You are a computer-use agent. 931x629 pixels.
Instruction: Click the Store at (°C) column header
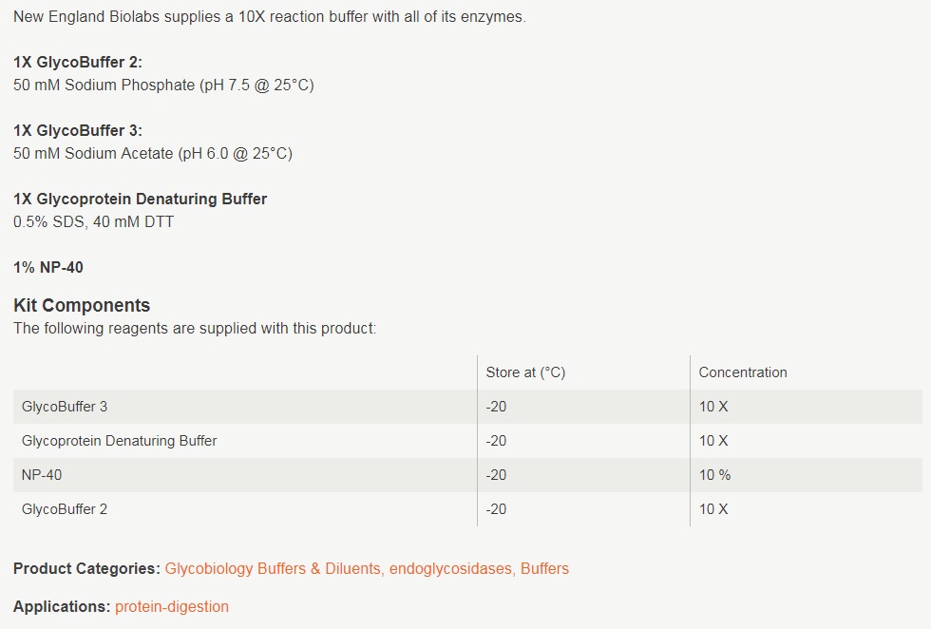click(x=525, y=372)
